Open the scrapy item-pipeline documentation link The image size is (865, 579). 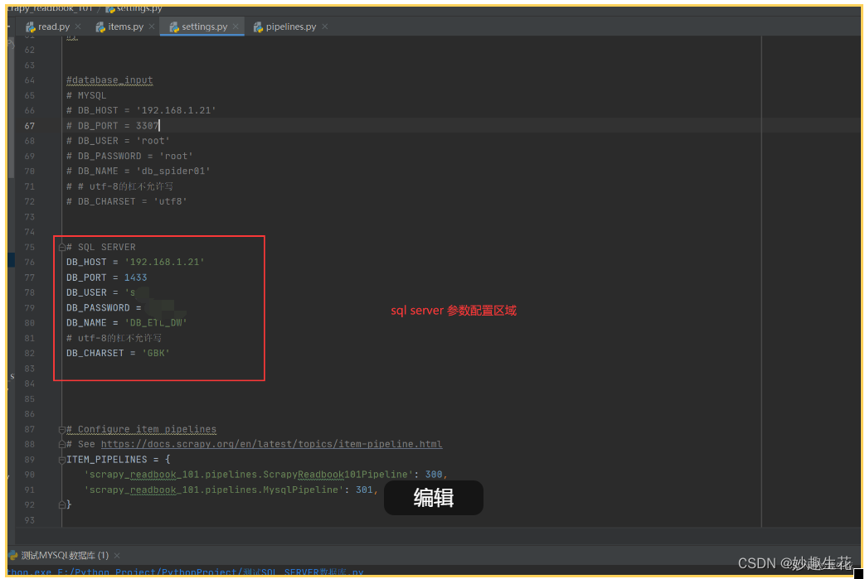(274, 444)
